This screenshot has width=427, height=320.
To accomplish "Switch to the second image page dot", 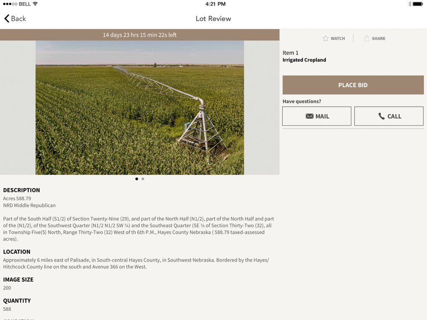I will coord(143,179).
